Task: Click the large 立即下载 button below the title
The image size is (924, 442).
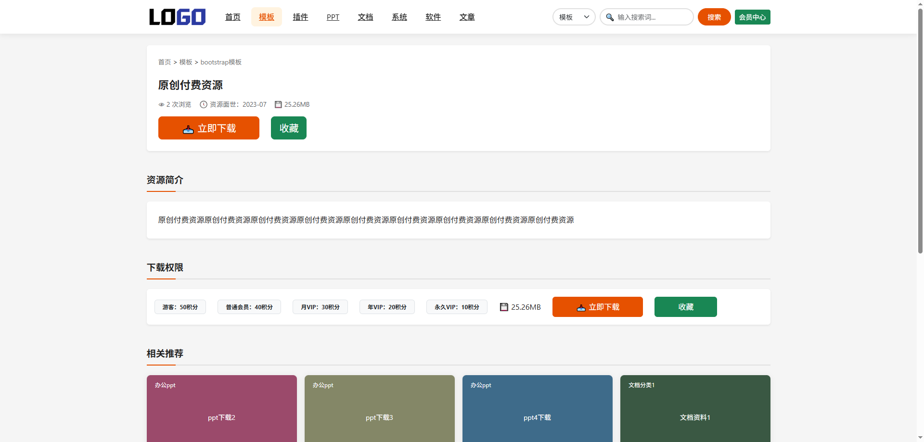Action: (209, 128)
